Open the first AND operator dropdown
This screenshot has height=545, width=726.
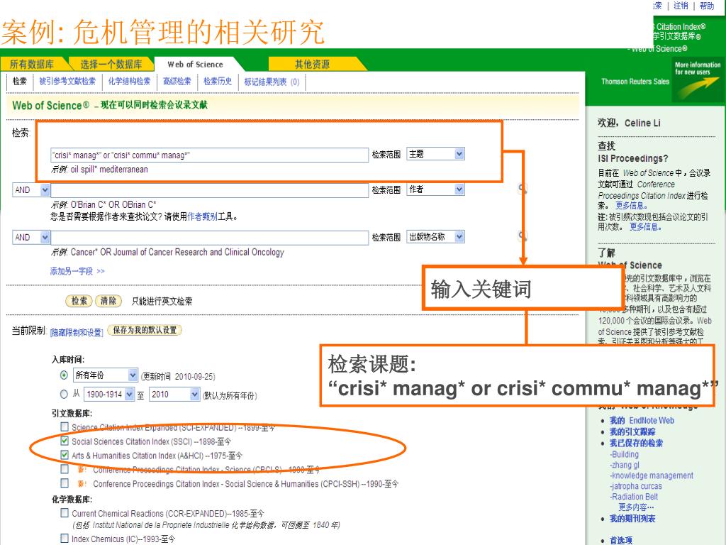[x=31, y=190]
